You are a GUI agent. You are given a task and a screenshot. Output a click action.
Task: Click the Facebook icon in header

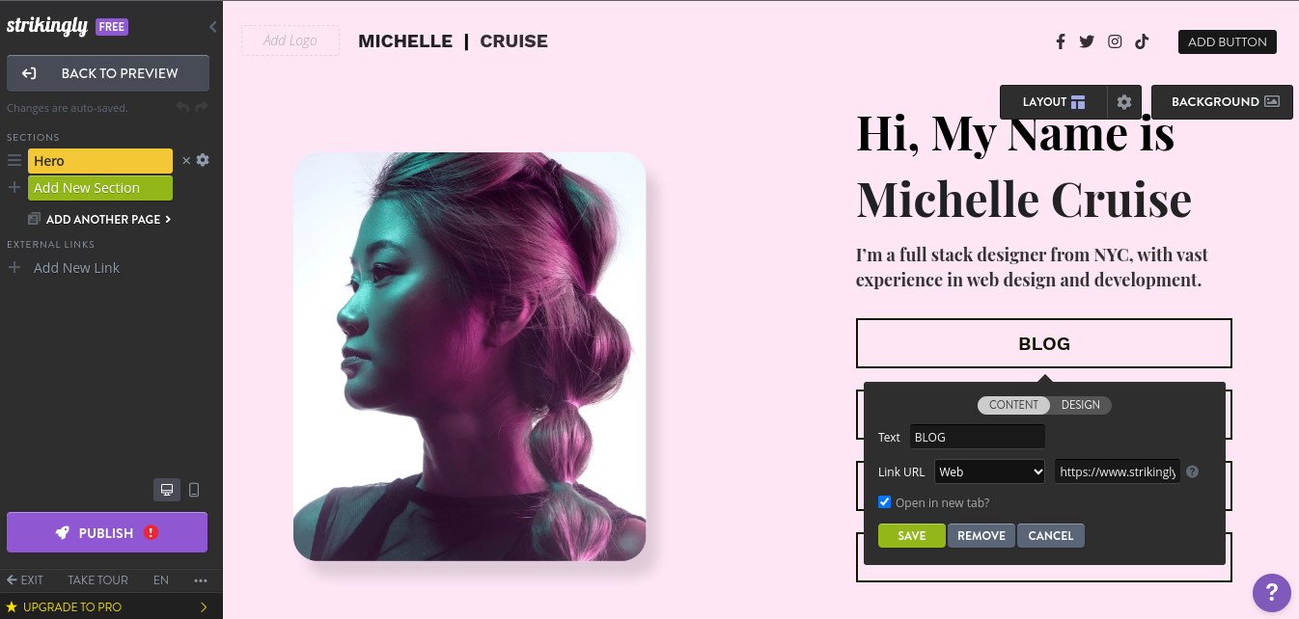coord(1061,41)
